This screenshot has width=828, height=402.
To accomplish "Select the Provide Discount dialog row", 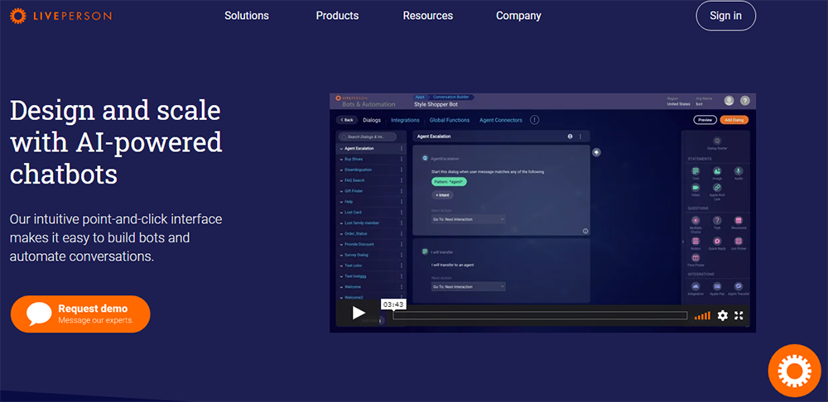I will [x=371, y=244].
